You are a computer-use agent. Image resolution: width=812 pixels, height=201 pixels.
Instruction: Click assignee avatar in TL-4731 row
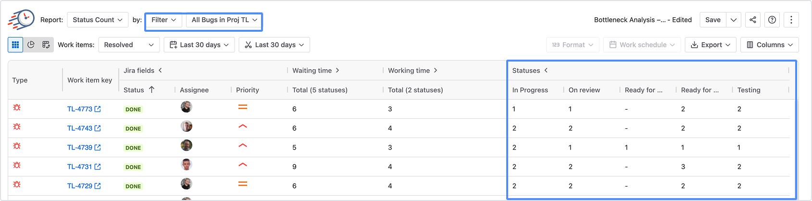[x=187, y=164]
